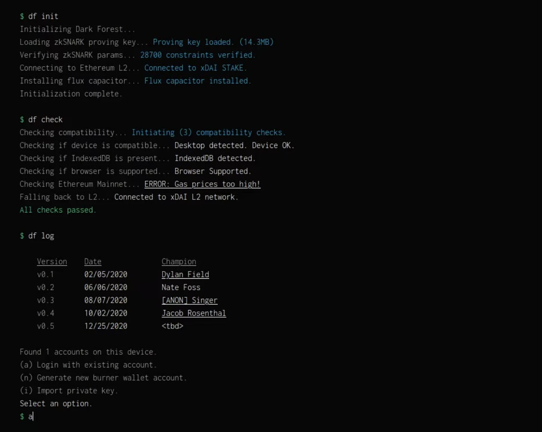
Task: Click the 'All checks passed' message
Action: 58,210
